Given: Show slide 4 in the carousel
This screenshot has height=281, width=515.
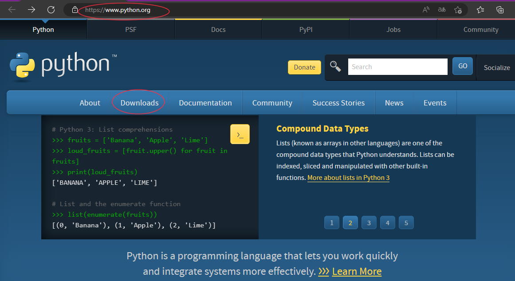Looking at the screenshot, I should pyautogui.click(x=388, y=222).
